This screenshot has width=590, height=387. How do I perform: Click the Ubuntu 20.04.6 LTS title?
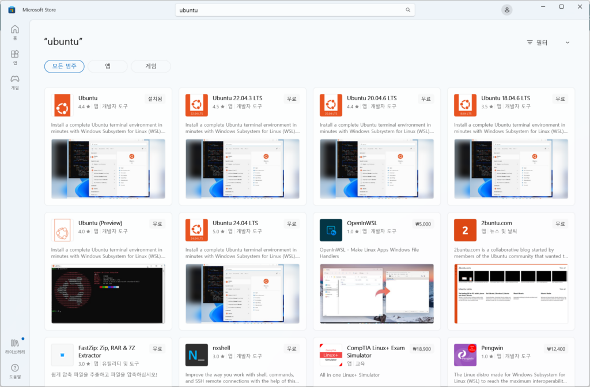(x=372, y=98)
